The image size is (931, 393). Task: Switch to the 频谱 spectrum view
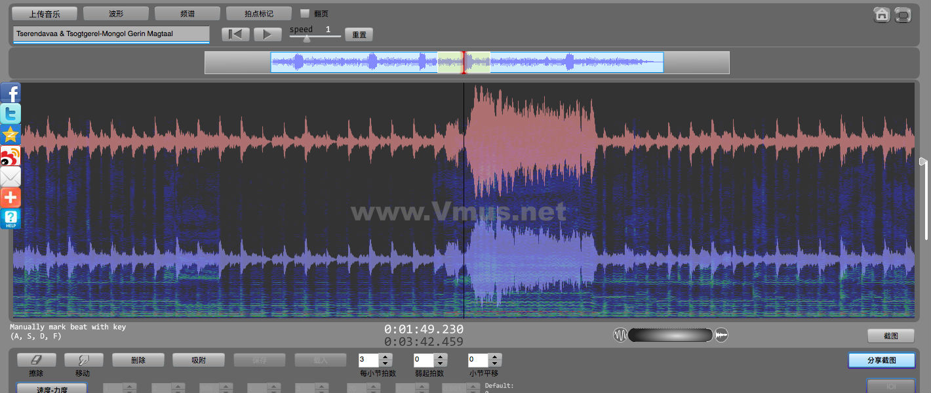(188, 13)
